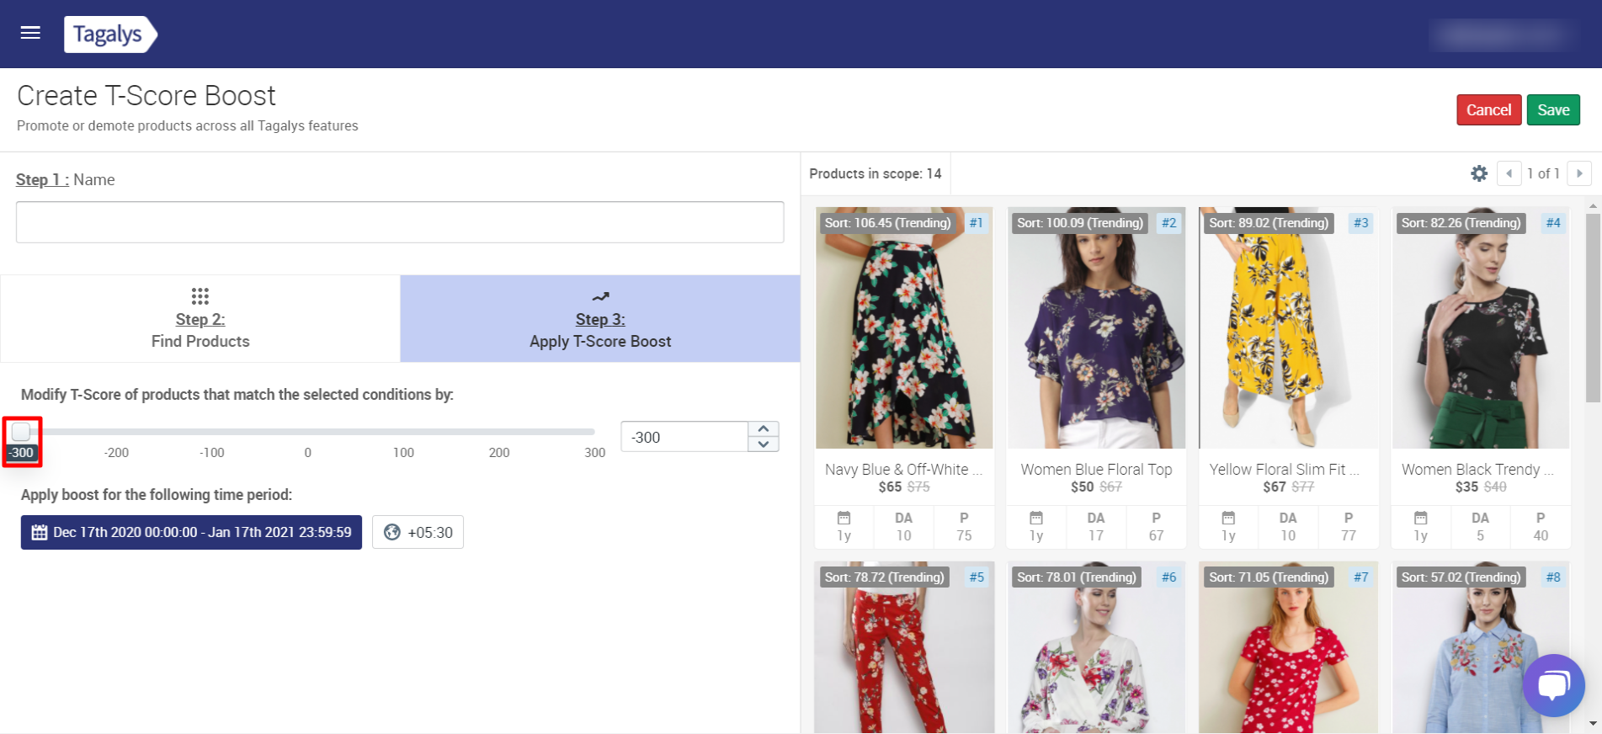1602x734 pixels.
Task: Click calendar icon under Yellow Floral Slim Fit
Action: click(x=1228, y=518)
